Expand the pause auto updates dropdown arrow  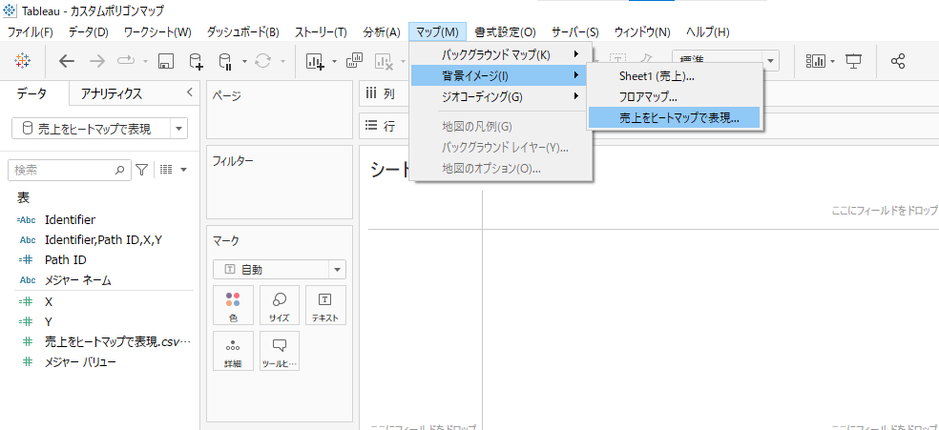[244, 61]
